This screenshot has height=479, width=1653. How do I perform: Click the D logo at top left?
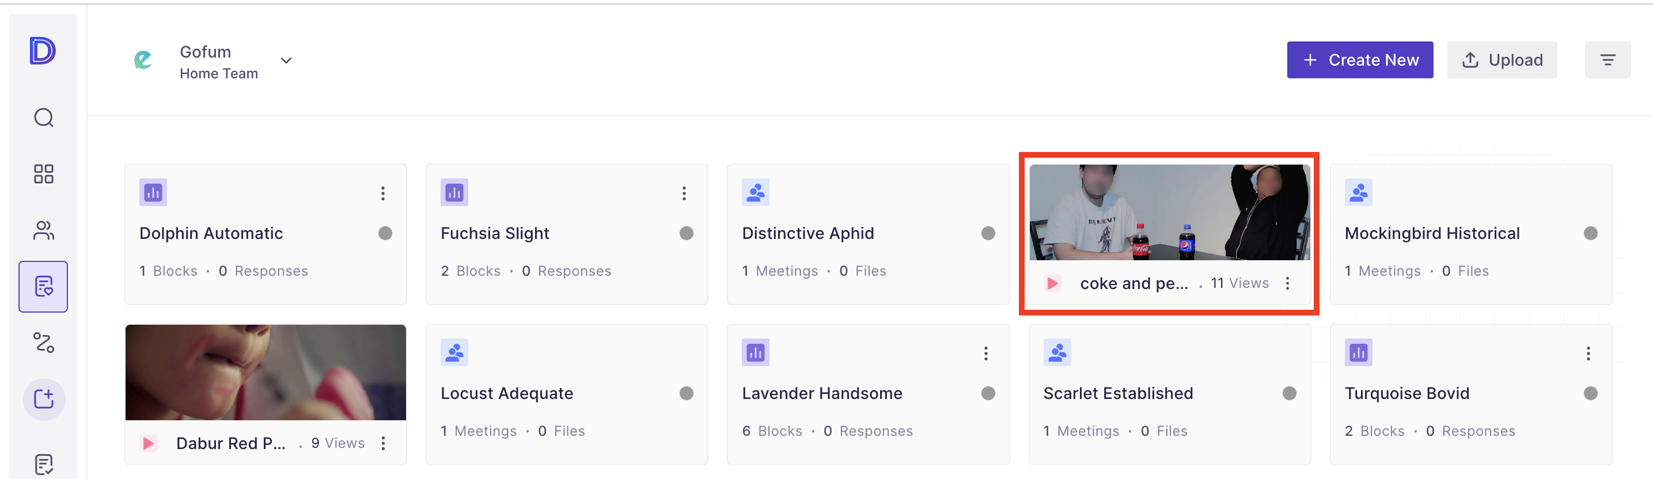(43, 51)
